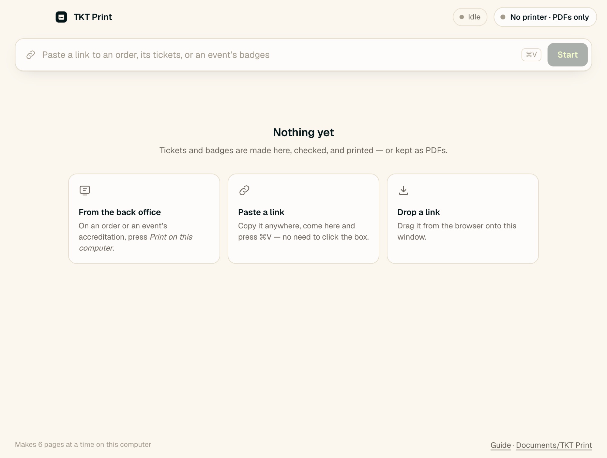Screen dimensions: 607x458
Task: Select the Paste a link card
Action: point(303,219)
